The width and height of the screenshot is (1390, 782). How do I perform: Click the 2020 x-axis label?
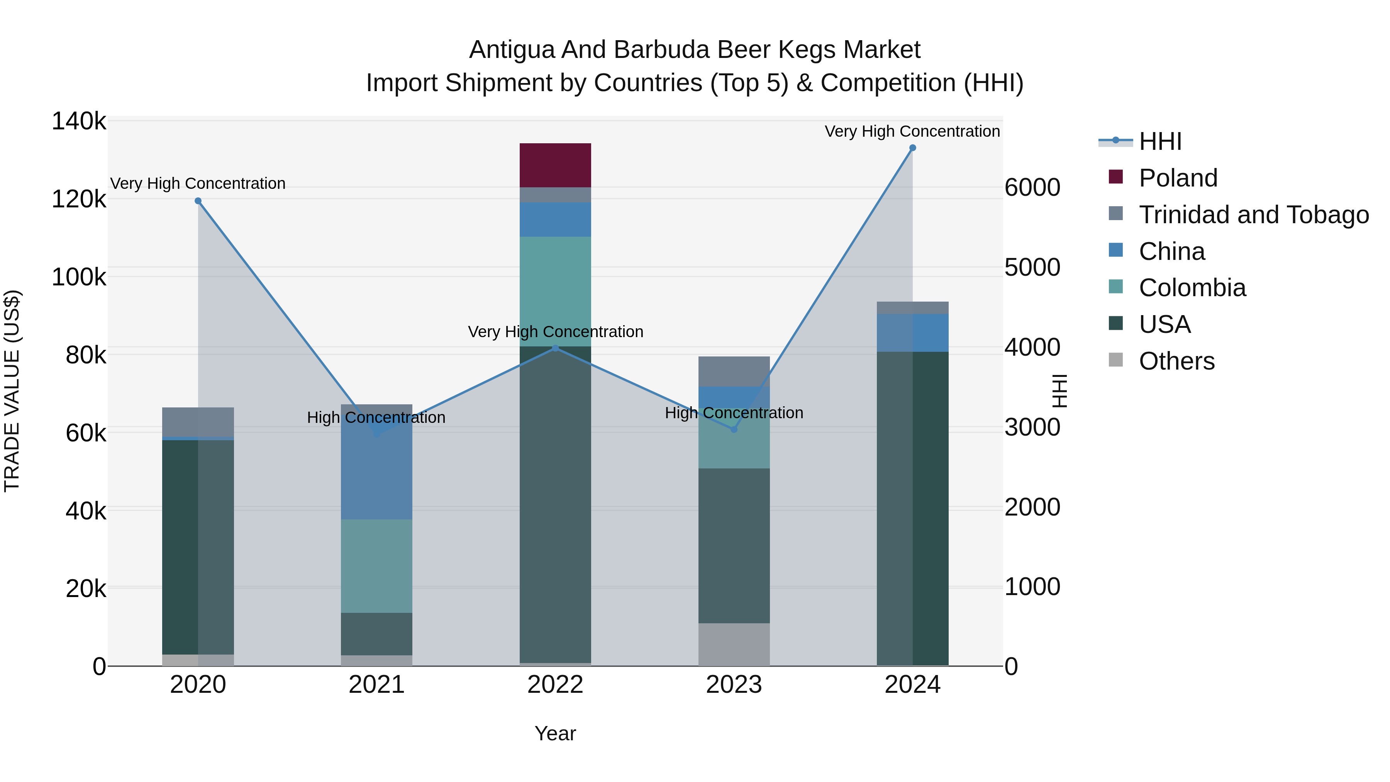coord(198,685)
